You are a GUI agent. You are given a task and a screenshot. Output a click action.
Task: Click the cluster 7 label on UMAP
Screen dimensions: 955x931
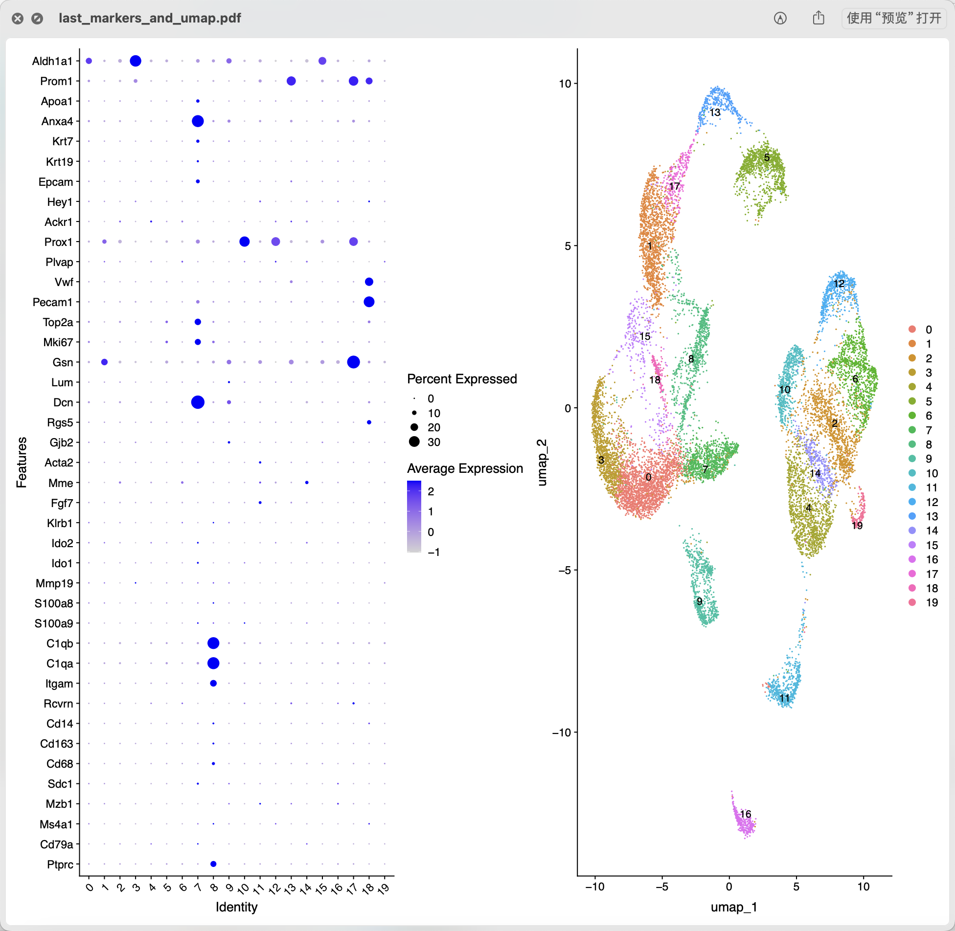tap(705, 469)
